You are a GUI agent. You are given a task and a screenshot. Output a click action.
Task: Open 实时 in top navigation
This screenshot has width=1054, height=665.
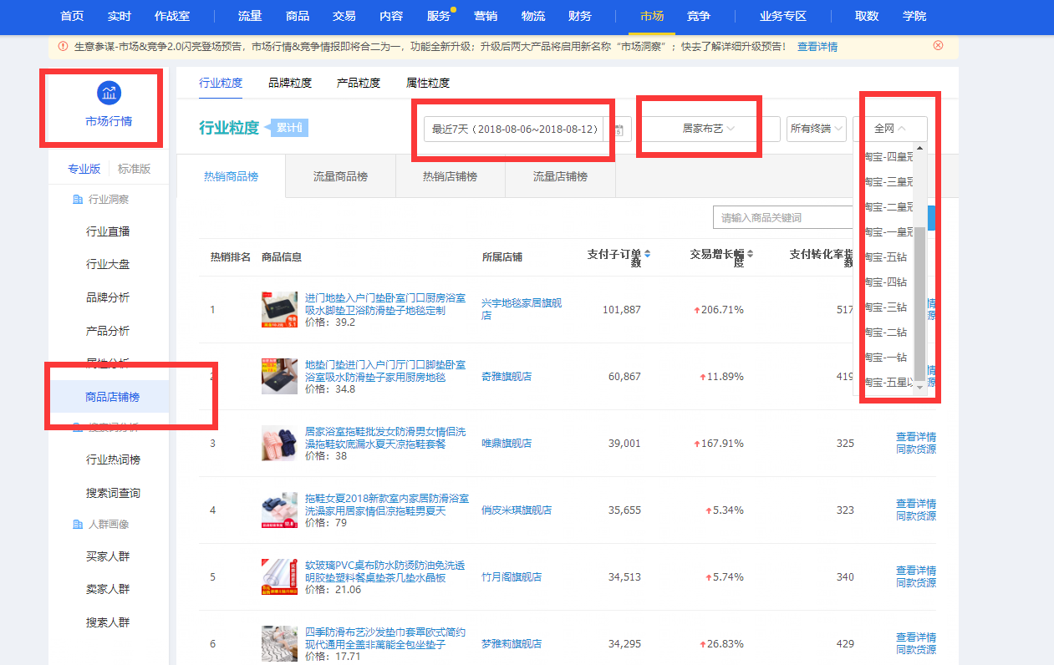click(x=120, y=16)
